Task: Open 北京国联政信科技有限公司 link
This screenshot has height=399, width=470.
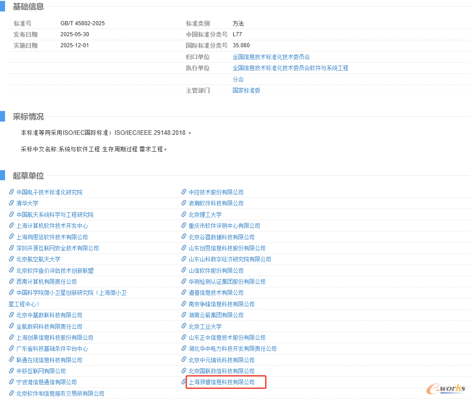Action: pyautogui.click(x=221, y=371)
